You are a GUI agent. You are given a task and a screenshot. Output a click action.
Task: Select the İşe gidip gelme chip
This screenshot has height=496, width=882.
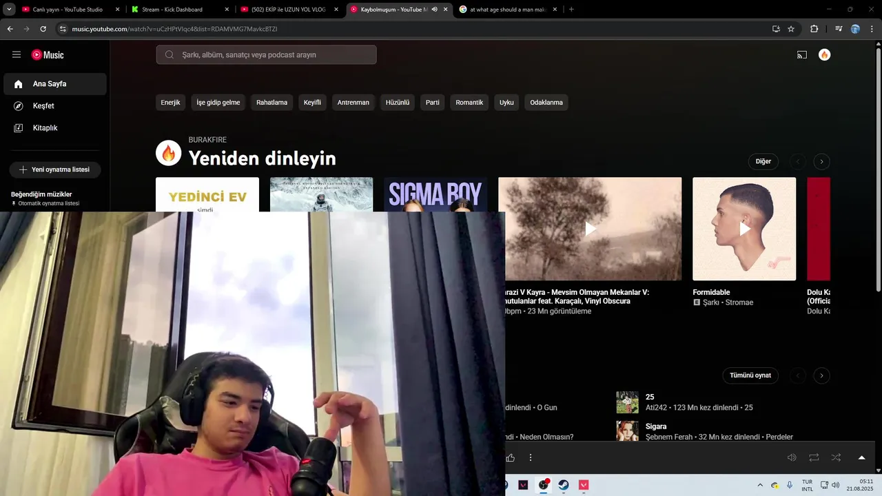click(218, 103)
